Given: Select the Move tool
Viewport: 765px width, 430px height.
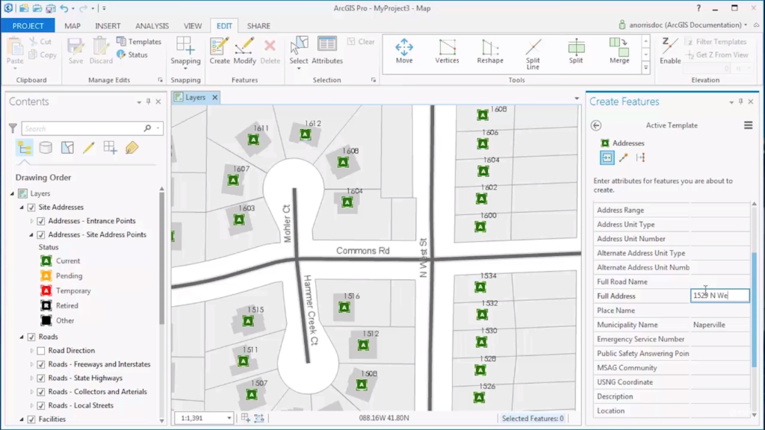Looking at the screenshot, I should pyautogui.click(x=404, y=52).
